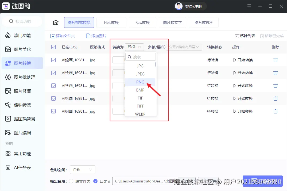Image resolution: width=287 pixels, height=191 pixels.
Task: Click the 图片美化 sidebar icon
Action: (8, 49)
